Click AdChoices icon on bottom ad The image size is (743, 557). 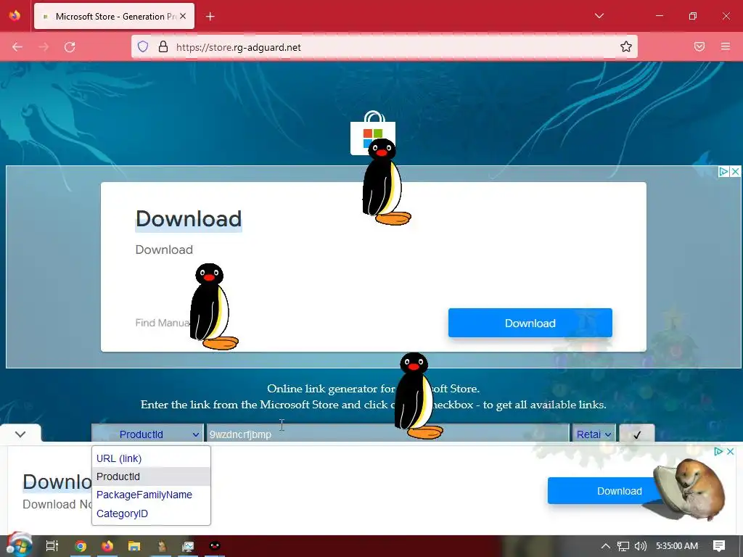(x=718, y=451)
